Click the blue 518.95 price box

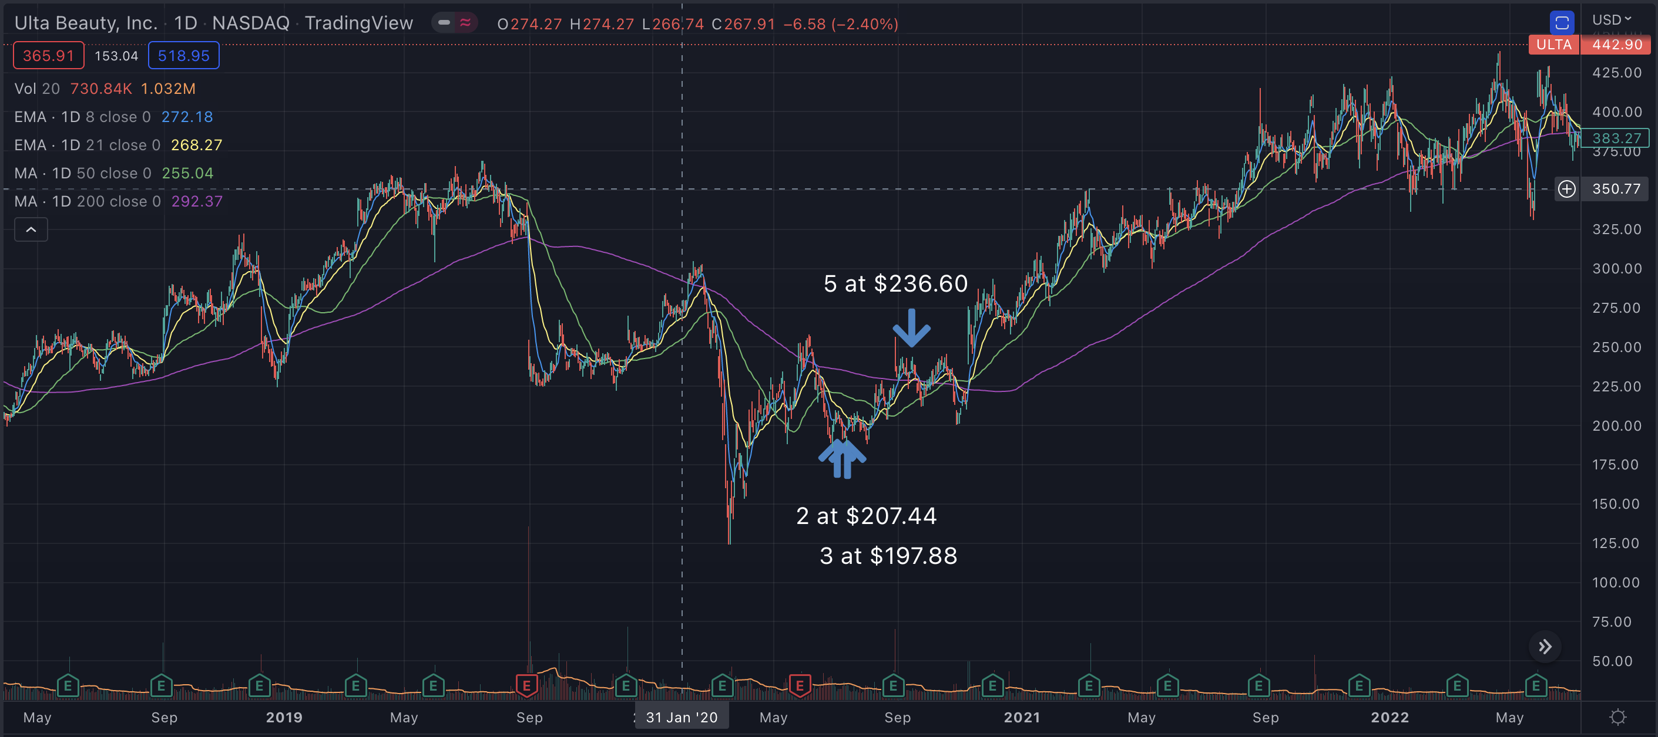183,56
